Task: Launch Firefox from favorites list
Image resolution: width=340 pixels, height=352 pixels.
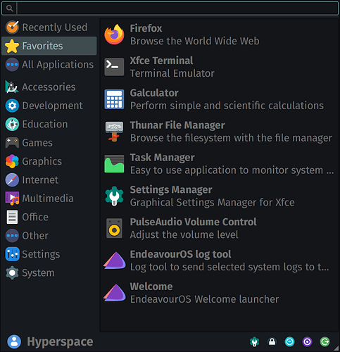Action: [x=218, y=34]
